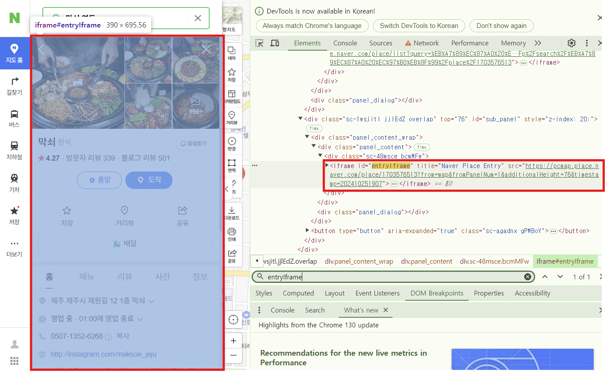Open 더보기 more options in the sidebar

pos(14,248)
